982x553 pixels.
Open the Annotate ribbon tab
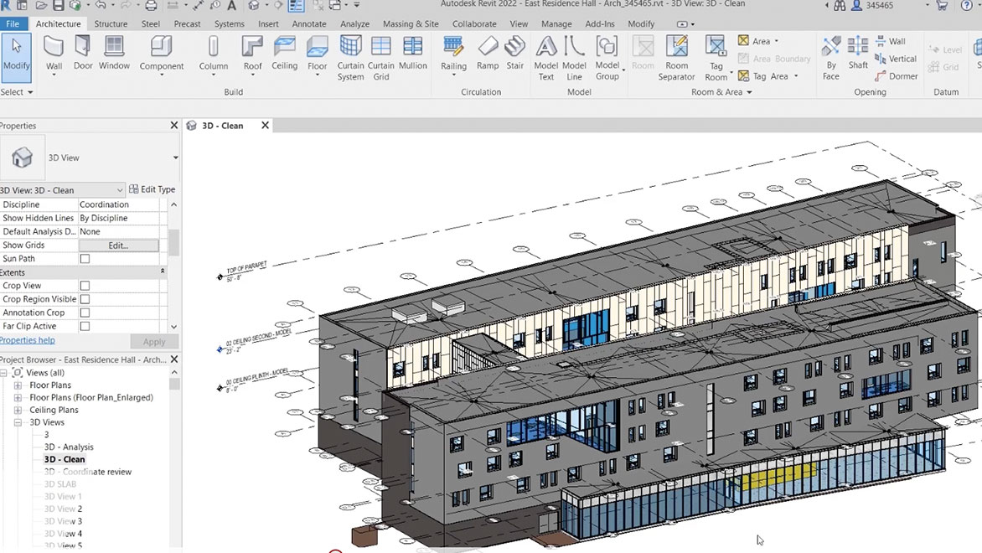[308, 24]
